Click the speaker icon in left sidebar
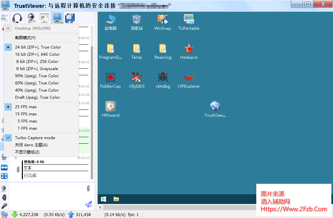 coord(4,197)
